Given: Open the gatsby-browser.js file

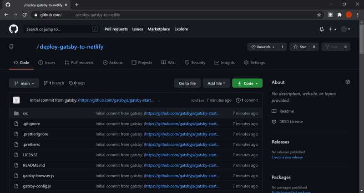Looking at the screenshot, I should (x=38, y=176).
